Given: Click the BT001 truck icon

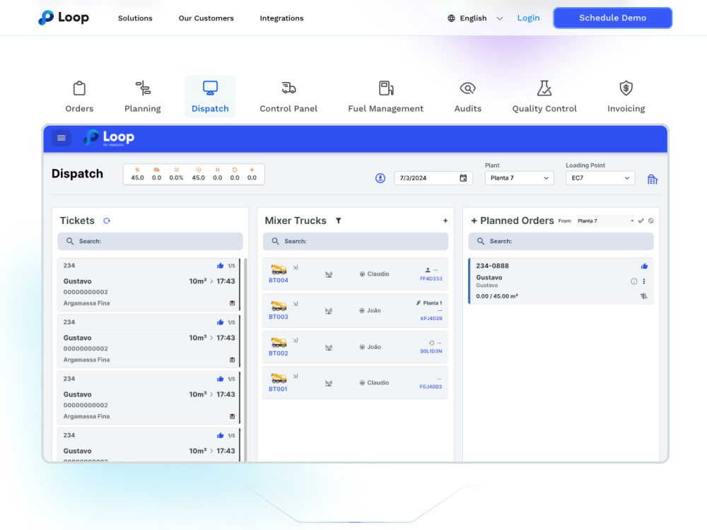Looking at the screenshot, I should (x=279, y=378).
